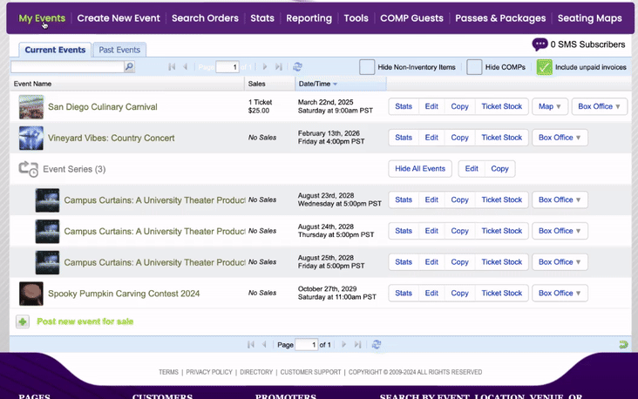
Task: Click the green plus post event icon
Action: pos(23,321)
